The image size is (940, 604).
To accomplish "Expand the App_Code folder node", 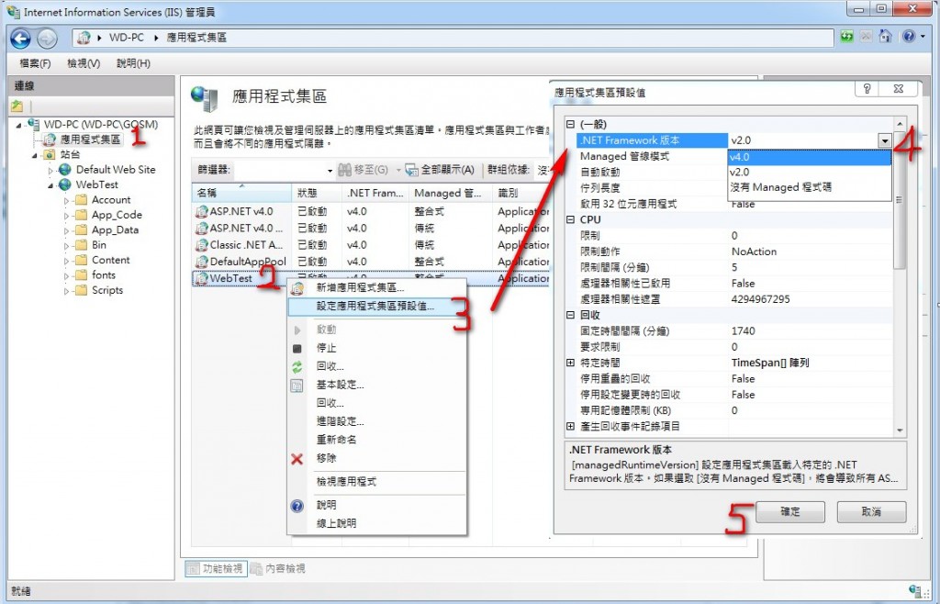I will click(66, 215).
